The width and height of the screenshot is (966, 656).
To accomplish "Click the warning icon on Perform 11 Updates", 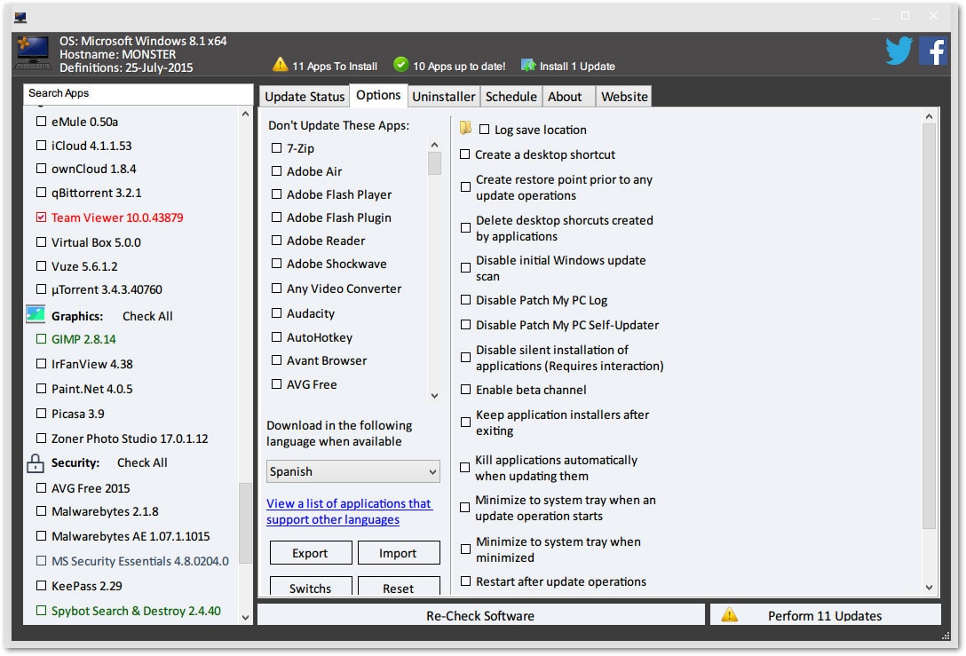I will 730,615.
